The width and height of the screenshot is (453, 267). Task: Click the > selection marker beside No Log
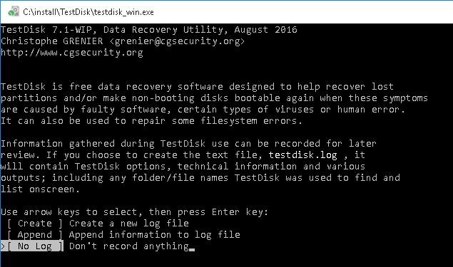pyautogui.click(x=3, y=246)
